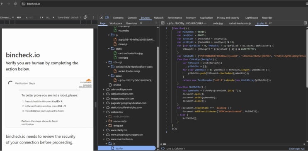Expand the cdn-cookieyes.com tree node
The image size is (308, 151).
pos(104,89)
